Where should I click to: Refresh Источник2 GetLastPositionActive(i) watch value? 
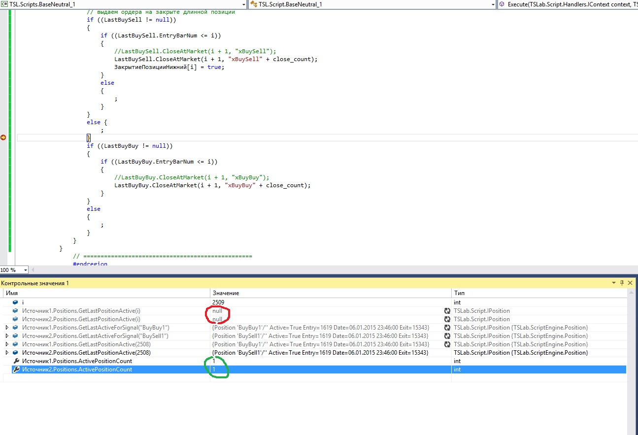(447, 319)
